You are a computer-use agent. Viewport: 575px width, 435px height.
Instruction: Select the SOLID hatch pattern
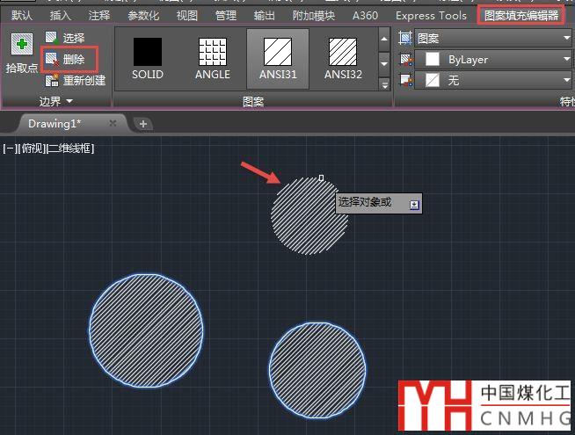pos(148,59)
